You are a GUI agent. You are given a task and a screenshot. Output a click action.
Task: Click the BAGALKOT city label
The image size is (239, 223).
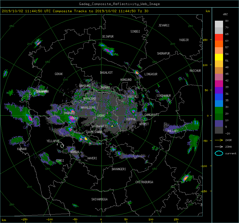106,73
